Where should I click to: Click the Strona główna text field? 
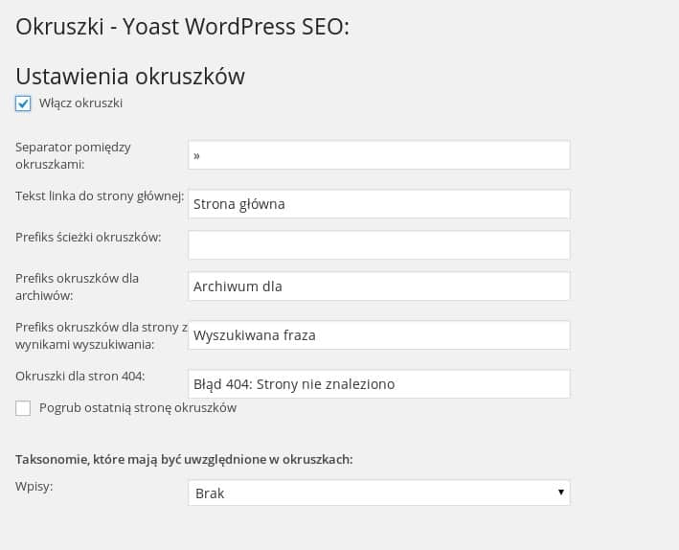click(x=379, y=204)
